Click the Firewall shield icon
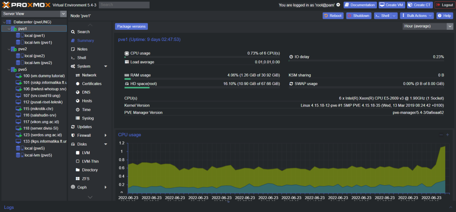Viewport: 456px width, 212px height. 73,135
